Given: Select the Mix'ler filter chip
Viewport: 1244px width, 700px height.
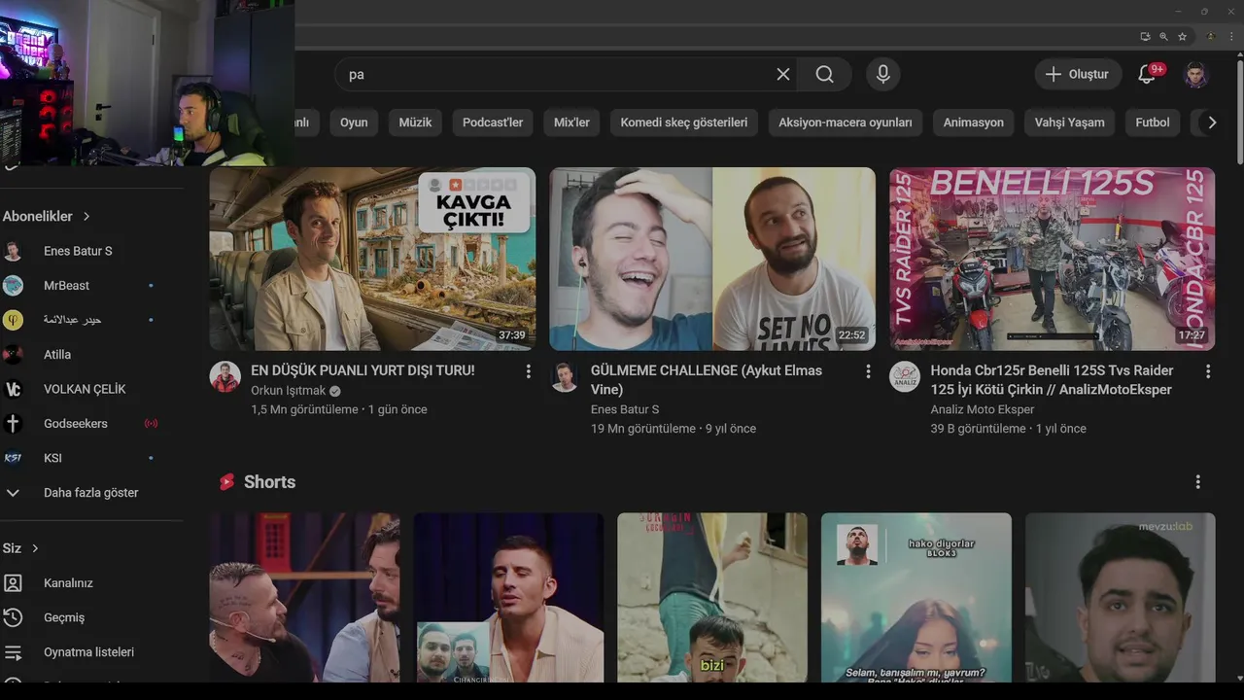Looking at the screenshot, I should (x=571, y=122).
